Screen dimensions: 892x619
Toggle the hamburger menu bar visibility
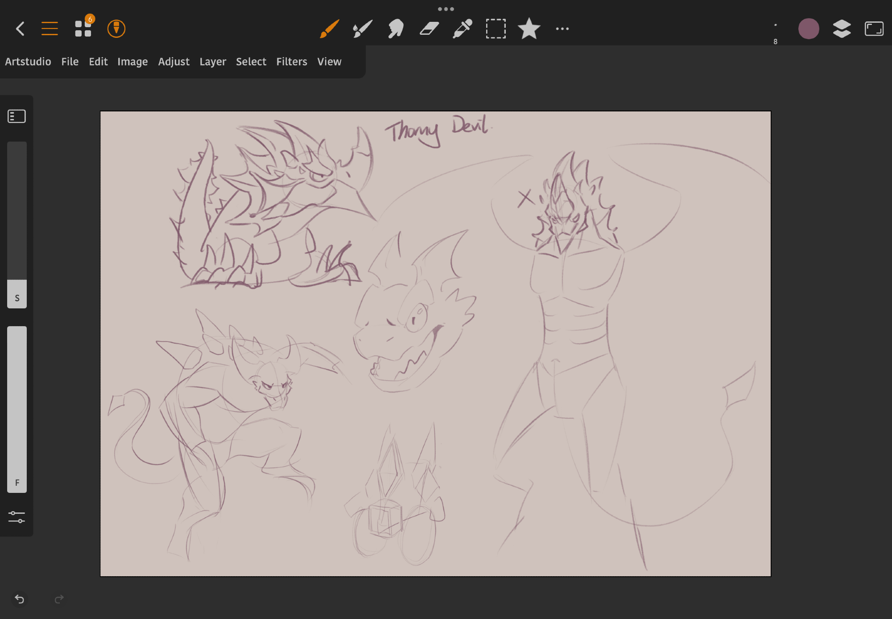50,29
